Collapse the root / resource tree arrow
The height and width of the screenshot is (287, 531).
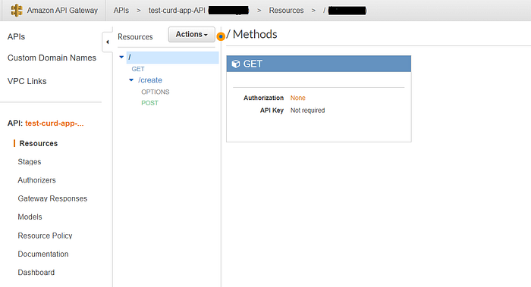tap(121, 57)
